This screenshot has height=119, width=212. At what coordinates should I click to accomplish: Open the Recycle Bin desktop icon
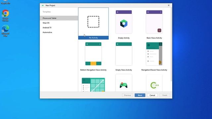(5, 2)
